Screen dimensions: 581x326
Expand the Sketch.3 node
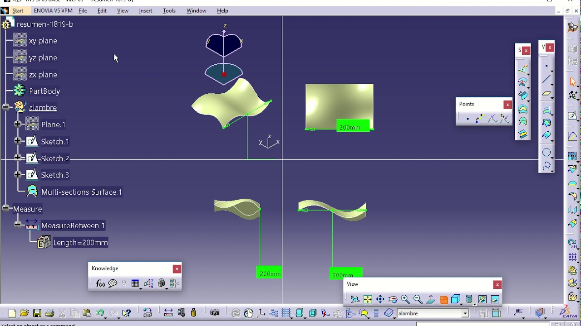[x=18, y=174]
